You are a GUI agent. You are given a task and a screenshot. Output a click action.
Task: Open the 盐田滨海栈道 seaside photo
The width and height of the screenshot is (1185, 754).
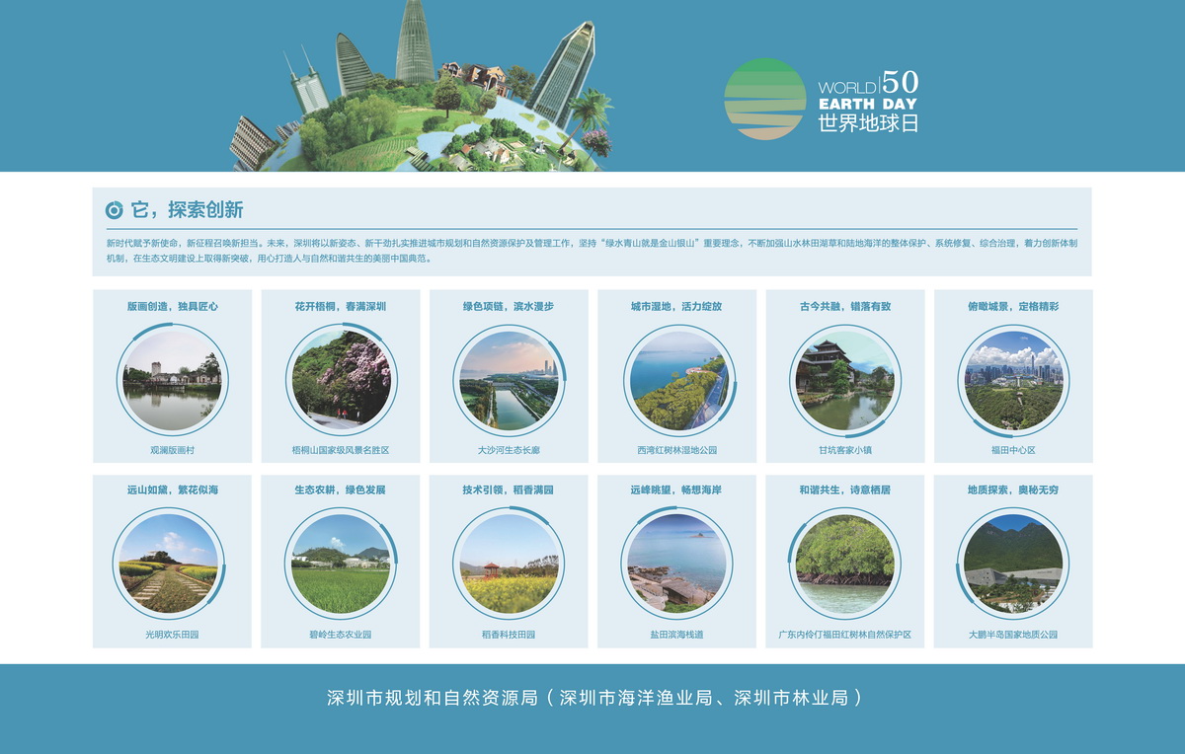point(676,565)
